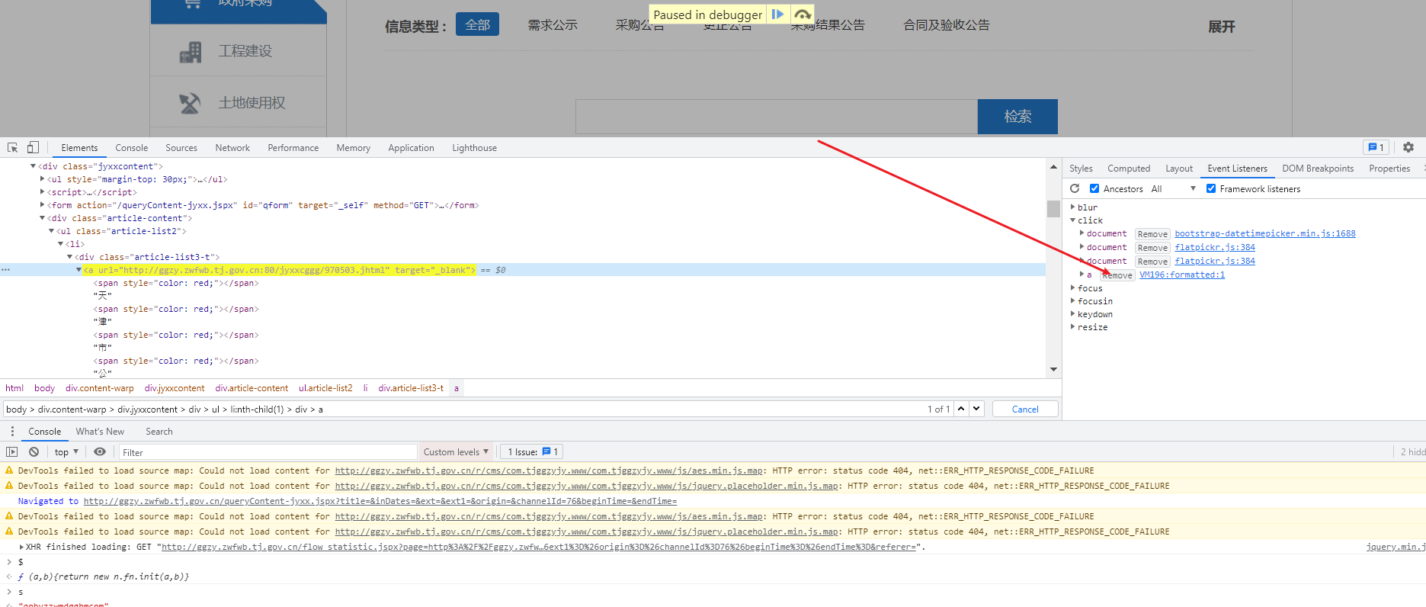Create live expression with eye icon
This screenshot has height=607, width=1426.
(x=100, y=451)
